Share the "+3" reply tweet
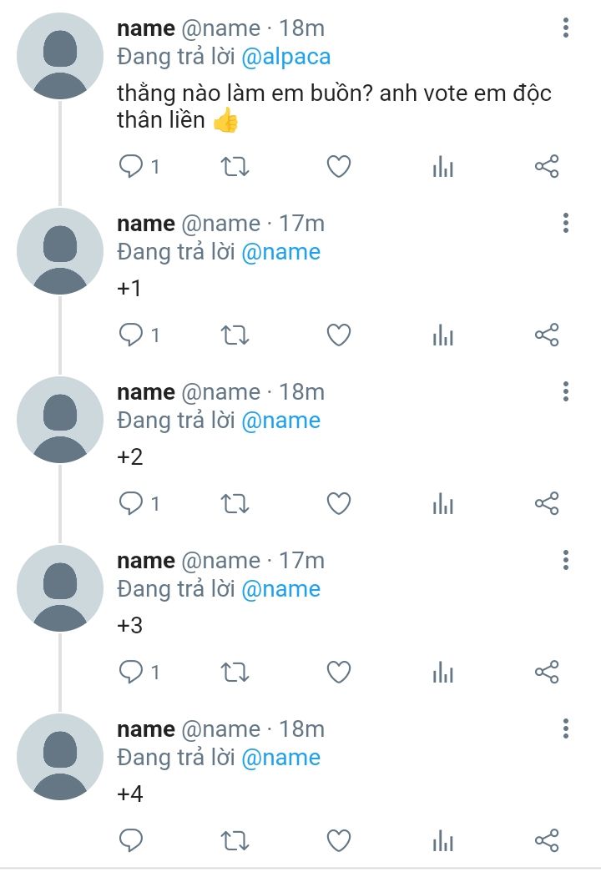Screen dimensions: 601x872 tap(546, 673)
